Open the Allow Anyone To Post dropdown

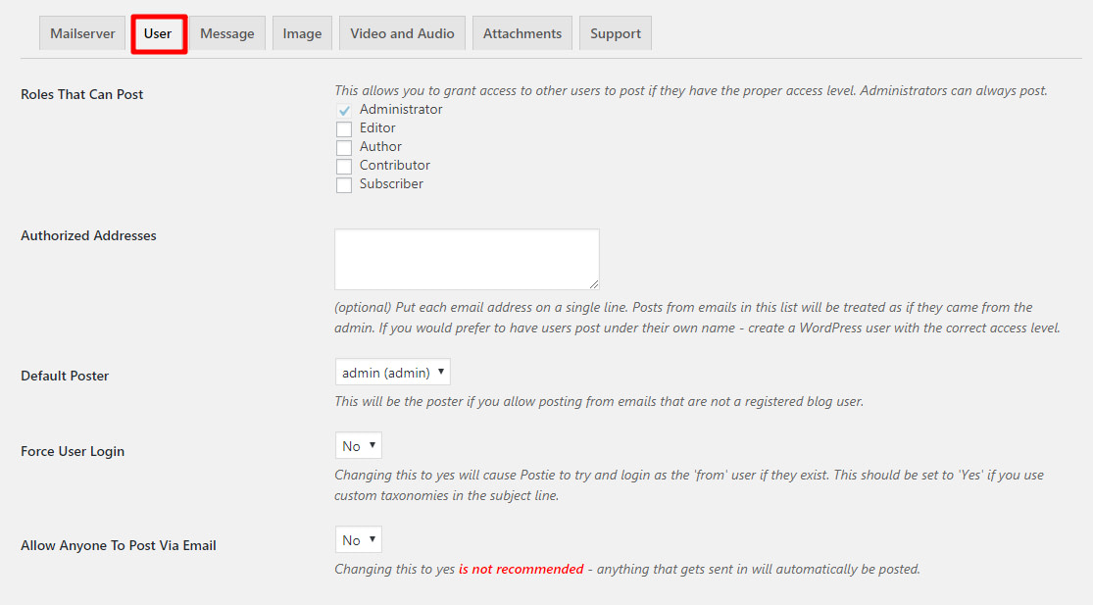[x=358, y=538]
